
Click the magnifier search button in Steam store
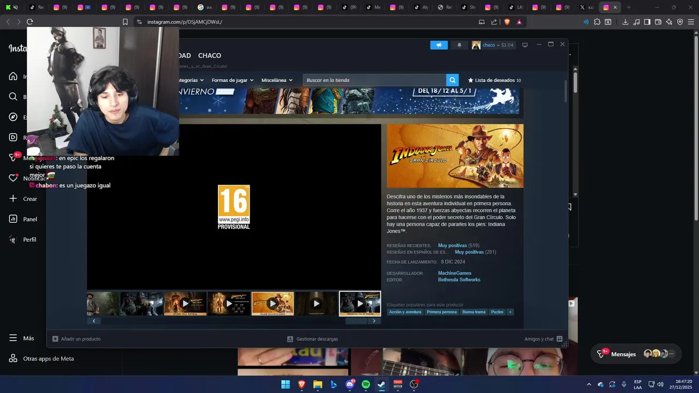452,80
